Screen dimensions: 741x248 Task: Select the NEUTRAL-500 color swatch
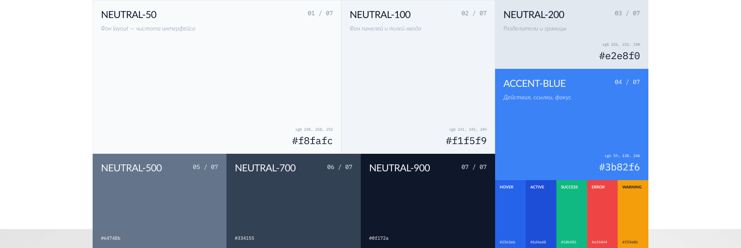click(159, 201)
